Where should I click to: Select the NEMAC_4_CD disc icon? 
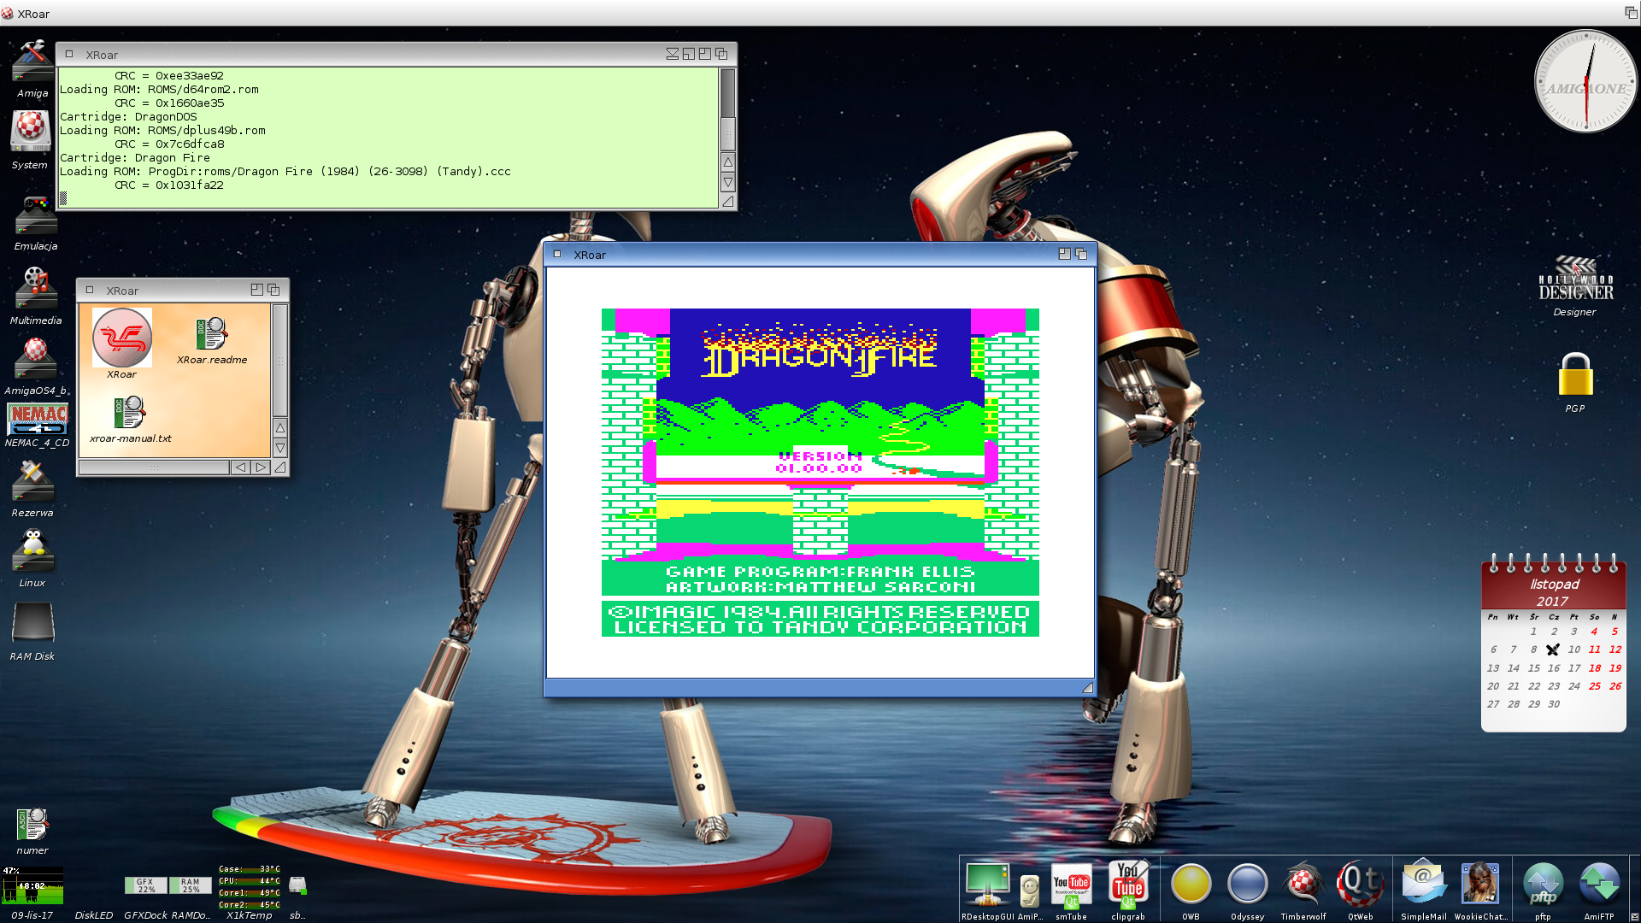point(37,419)
